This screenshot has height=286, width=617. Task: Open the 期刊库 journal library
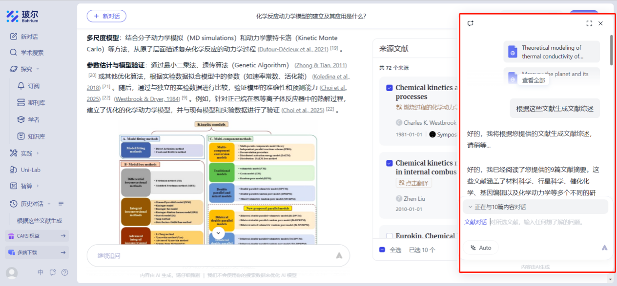[36, 103]
